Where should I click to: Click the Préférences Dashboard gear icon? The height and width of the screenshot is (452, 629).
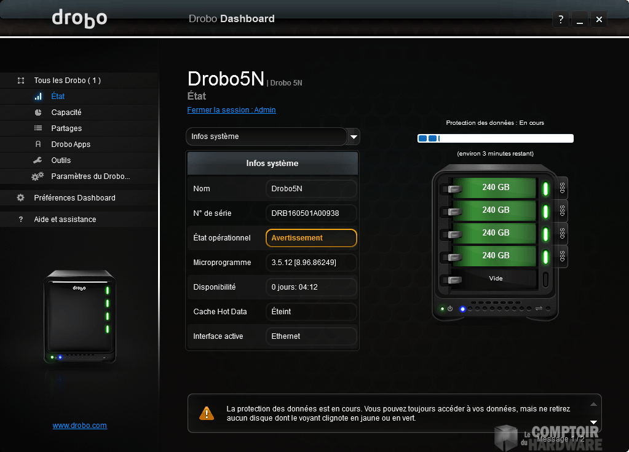pos(21,198)
